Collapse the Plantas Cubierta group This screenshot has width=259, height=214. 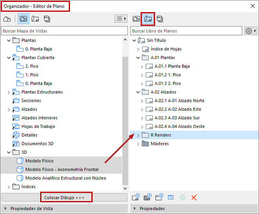tap(9, 58)
